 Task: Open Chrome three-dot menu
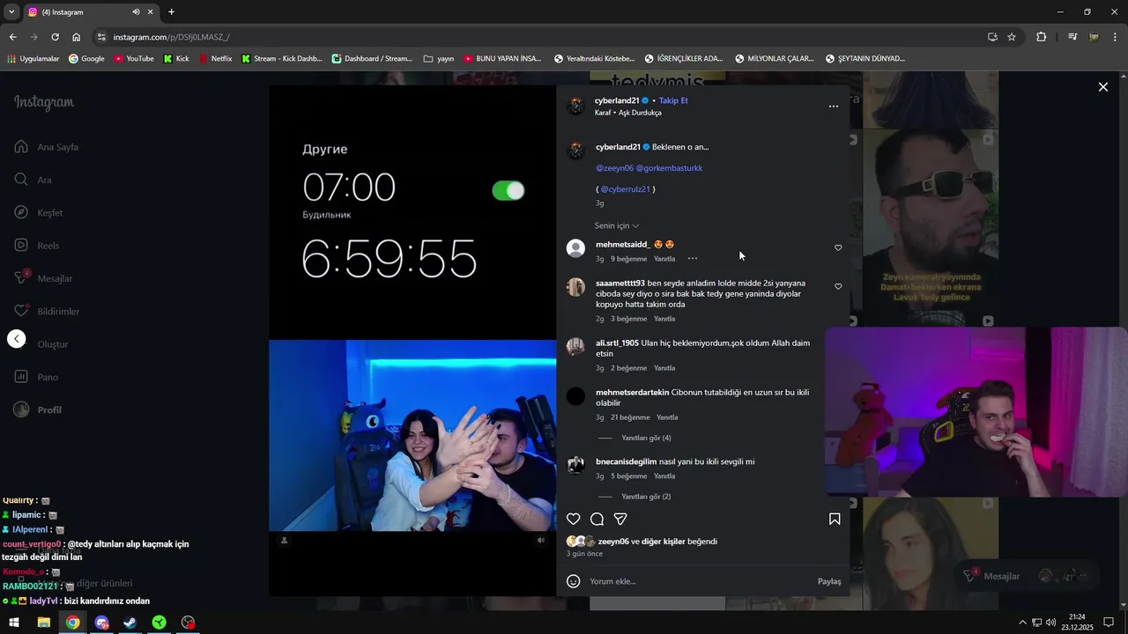(x=1116, y=37)
